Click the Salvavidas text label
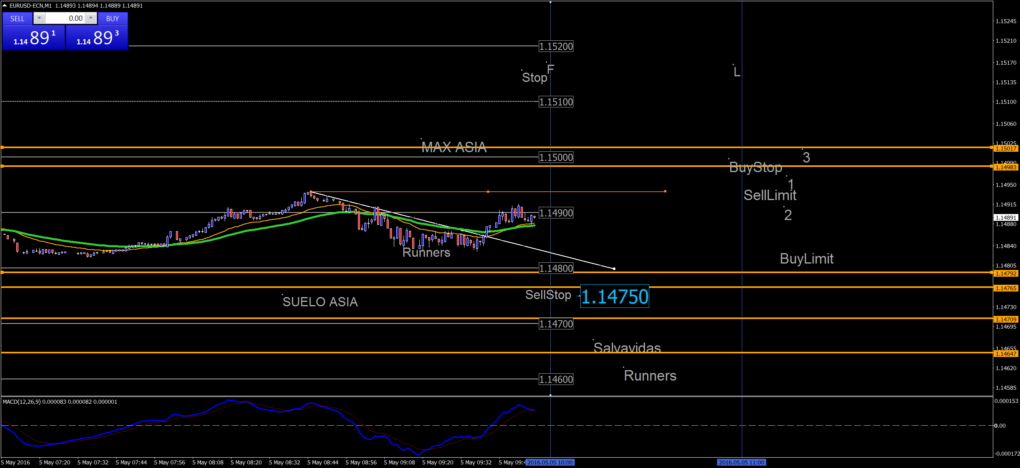Viewport: 1020px width, 468px height. [x=627, y=347]
